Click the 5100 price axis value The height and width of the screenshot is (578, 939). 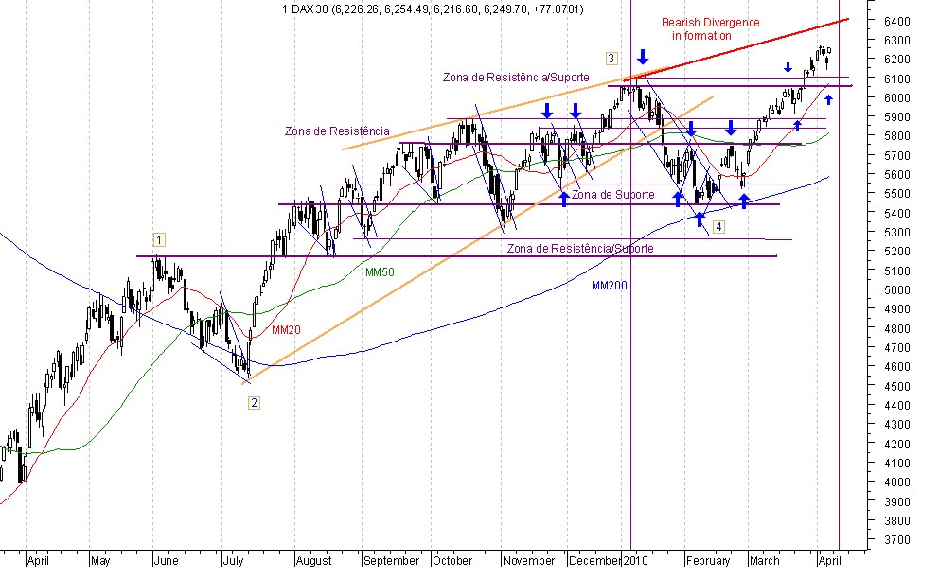tap(897, 271)
